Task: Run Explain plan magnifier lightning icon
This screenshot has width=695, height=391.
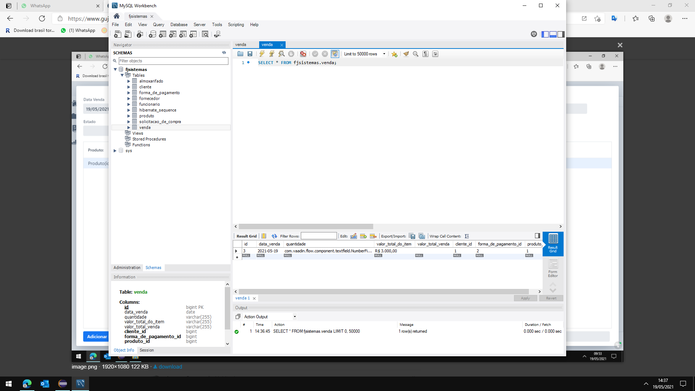Action: pos(282,54)
